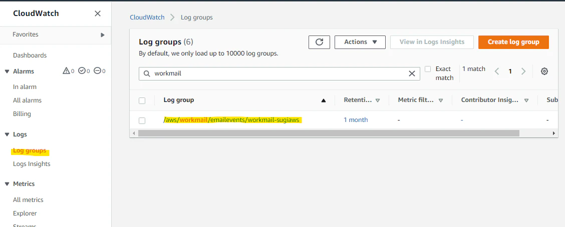The height and width of the screenshot is (227, 565).
Task: Open the workmail-sugiaws log group link
Action: 231,120
